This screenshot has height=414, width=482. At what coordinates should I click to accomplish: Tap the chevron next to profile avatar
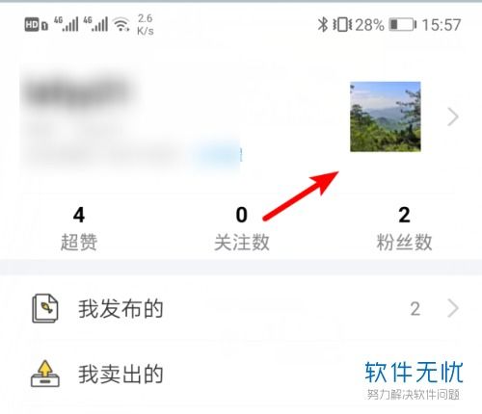(453, 116)
